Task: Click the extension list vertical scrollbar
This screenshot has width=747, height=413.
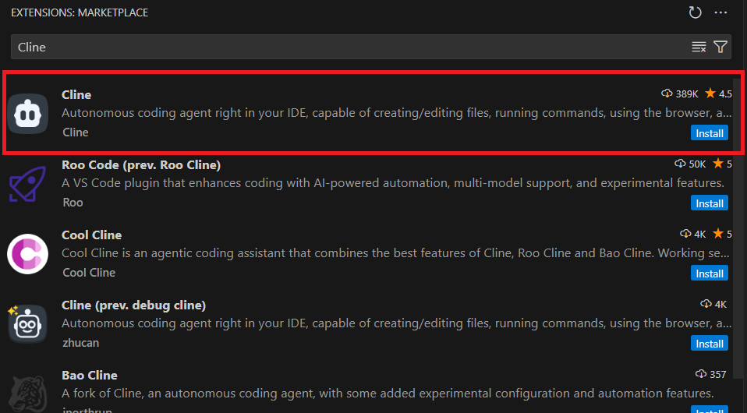Action: tap(737, 115)
